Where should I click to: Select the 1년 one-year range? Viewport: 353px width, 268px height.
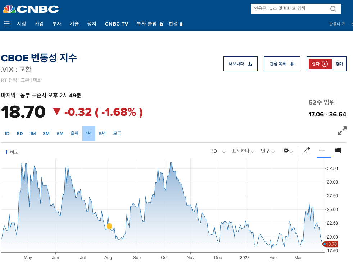click(x=89, y=134)
